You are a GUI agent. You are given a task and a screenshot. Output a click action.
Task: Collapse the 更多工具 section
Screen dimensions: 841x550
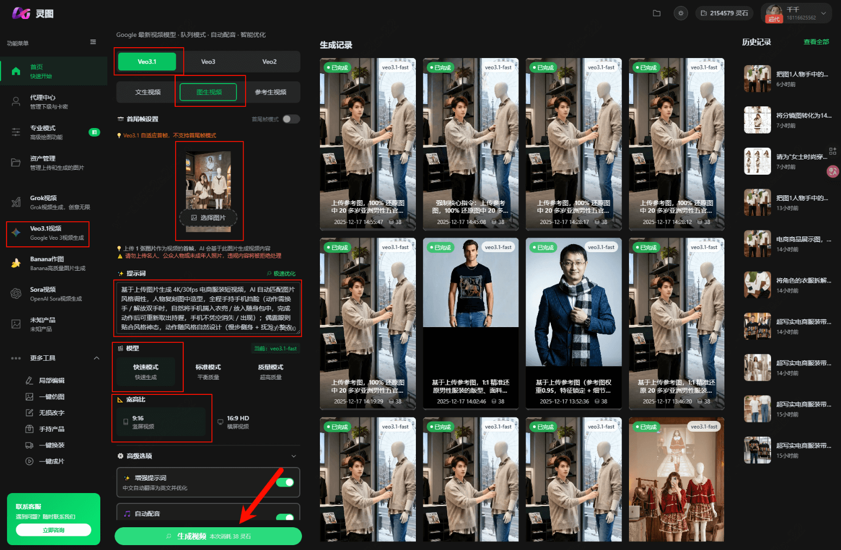coord(97,358)
